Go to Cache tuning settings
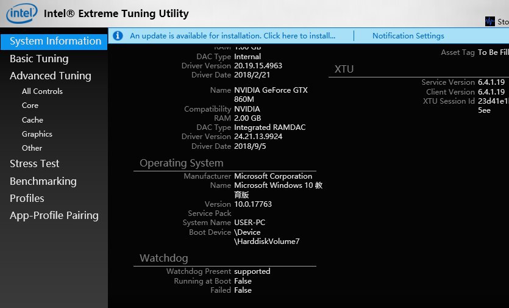The height and width of the screenshot is (308, 509). click(x=32, y=120)
